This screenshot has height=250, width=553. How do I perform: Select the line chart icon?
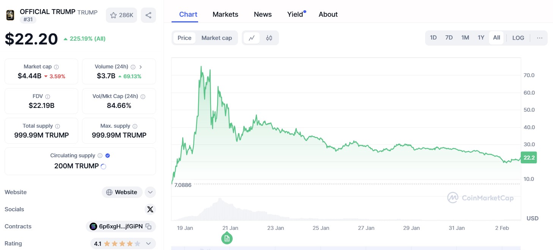point(251,38)
